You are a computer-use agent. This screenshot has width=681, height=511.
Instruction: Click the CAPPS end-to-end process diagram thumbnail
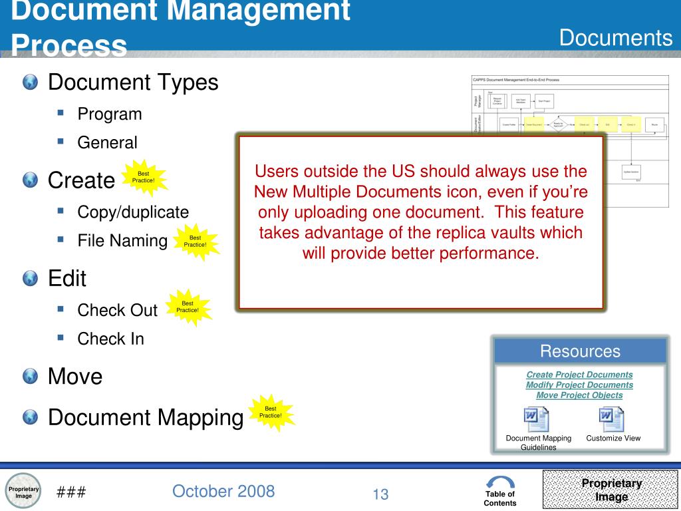pyautogui.click(x=570, y=141)
